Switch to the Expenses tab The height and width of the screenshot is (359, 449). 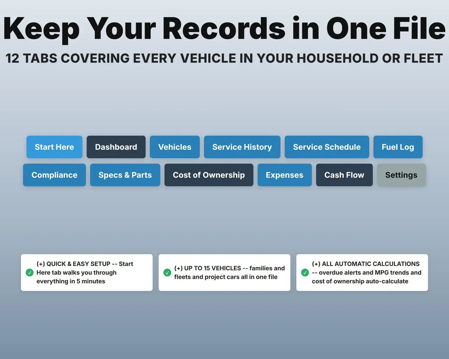tap(284, 175)
